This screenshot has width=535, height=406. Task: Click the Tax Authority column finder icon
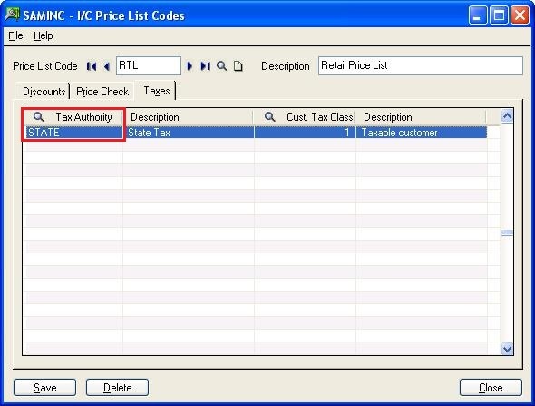pyautogui.click(x=39, y=117)
